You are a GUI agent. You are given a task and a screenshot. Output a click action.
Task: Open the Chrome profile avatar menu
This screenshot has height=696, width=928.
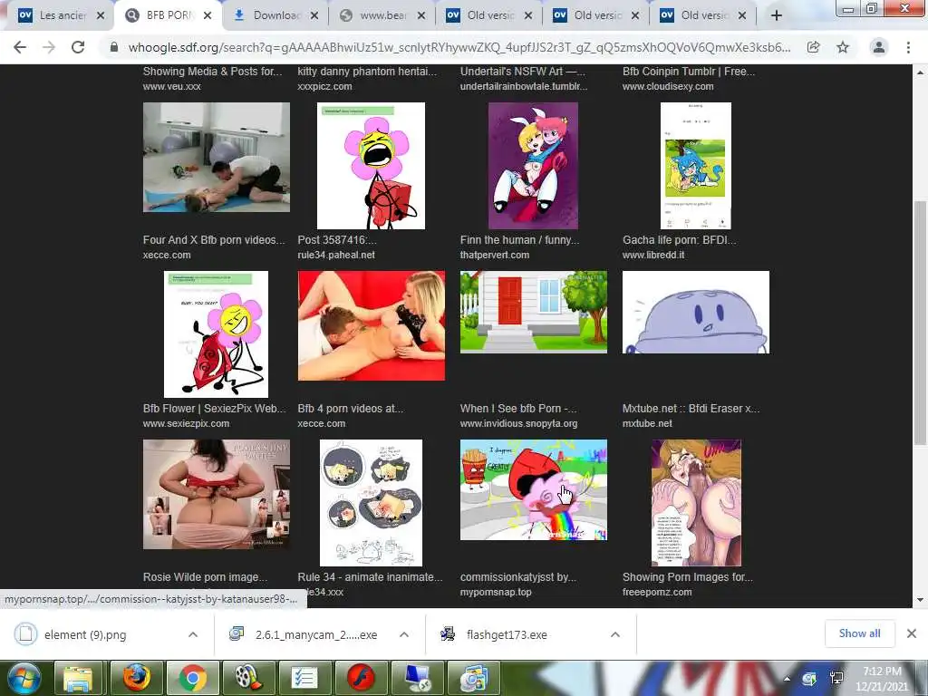[x=879, y=47]
